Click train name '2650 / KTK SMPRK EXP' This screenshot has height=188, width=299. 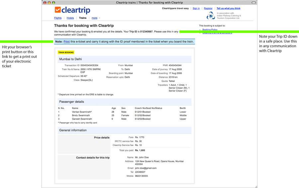(x=91, y=70)
